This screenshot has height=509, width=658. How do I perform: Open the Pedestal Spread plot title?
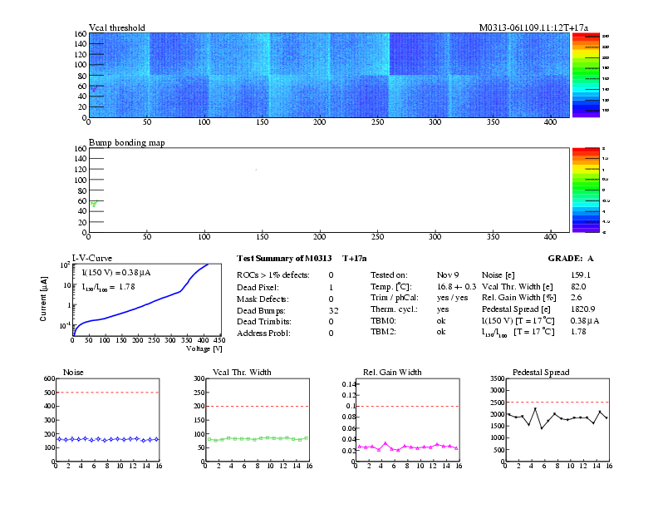(x=541, y=372)
